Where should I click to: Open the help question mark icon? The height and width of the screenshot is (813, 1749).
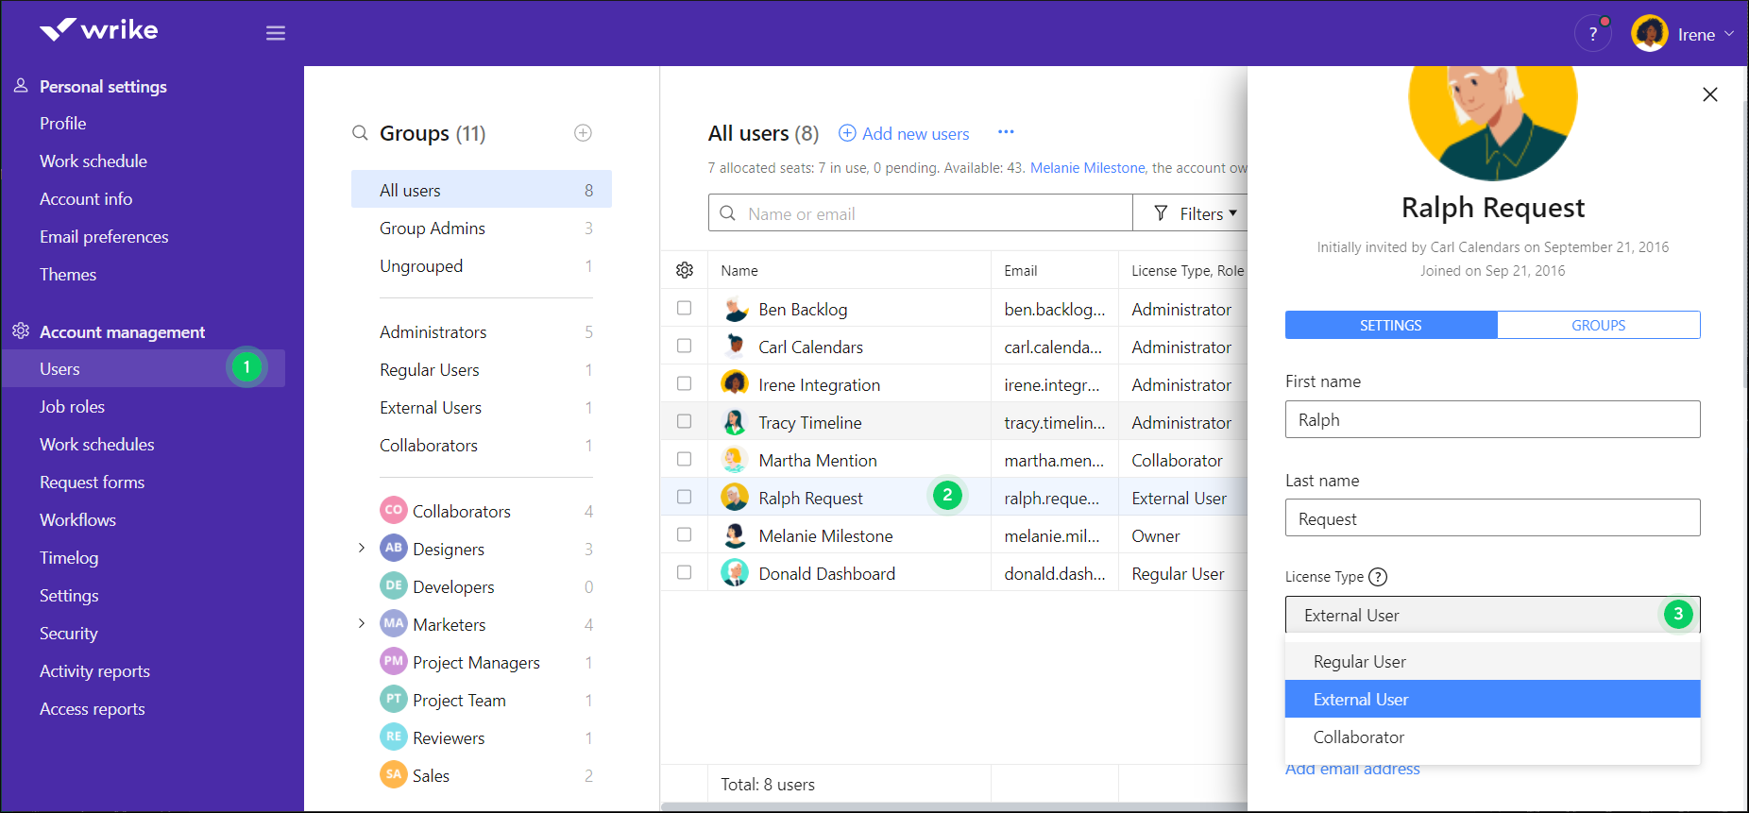coord(1592,34)
